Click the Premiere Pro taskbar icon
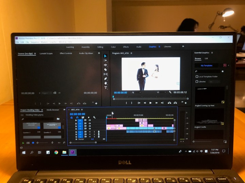The height and width of the screenshot is (183, 245). tap(72, 152)
